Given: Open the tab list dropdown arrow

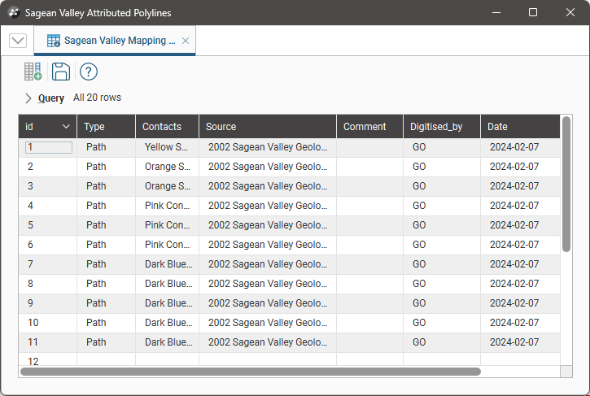Looking at the screenshot, I should 18,41.
